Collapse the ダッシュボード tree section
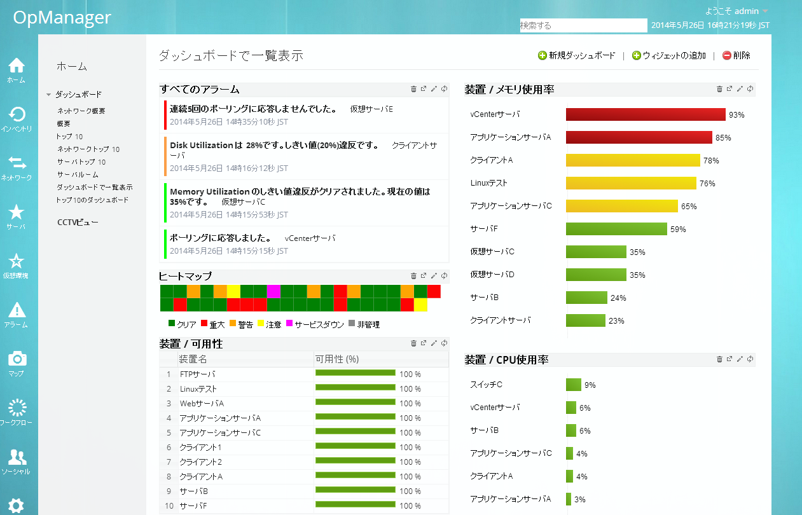Image resolution: width=802 pixels, height=515 pixels. tap(48, 95)
